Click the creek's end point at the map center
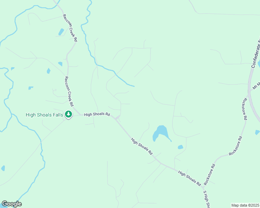This screenshot has height=208, width=260. (134, 86)
